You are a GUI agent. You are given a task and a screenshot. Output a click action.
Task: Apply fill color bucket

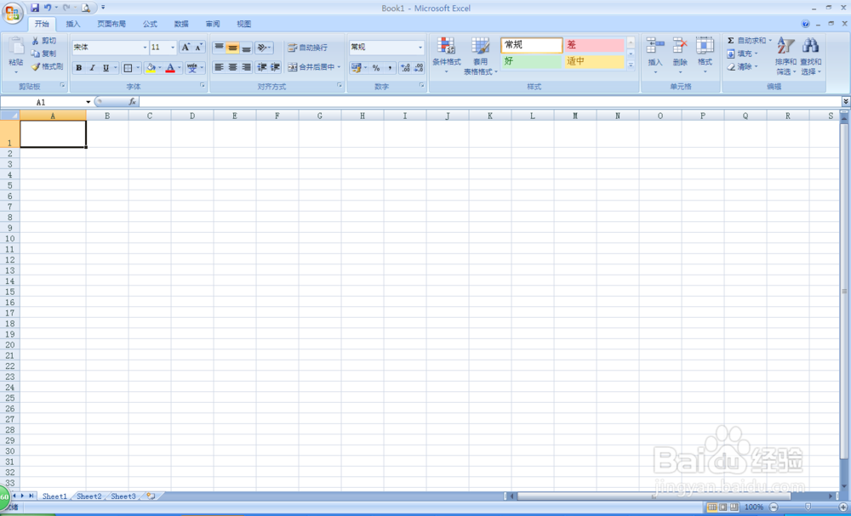[151, 68]
